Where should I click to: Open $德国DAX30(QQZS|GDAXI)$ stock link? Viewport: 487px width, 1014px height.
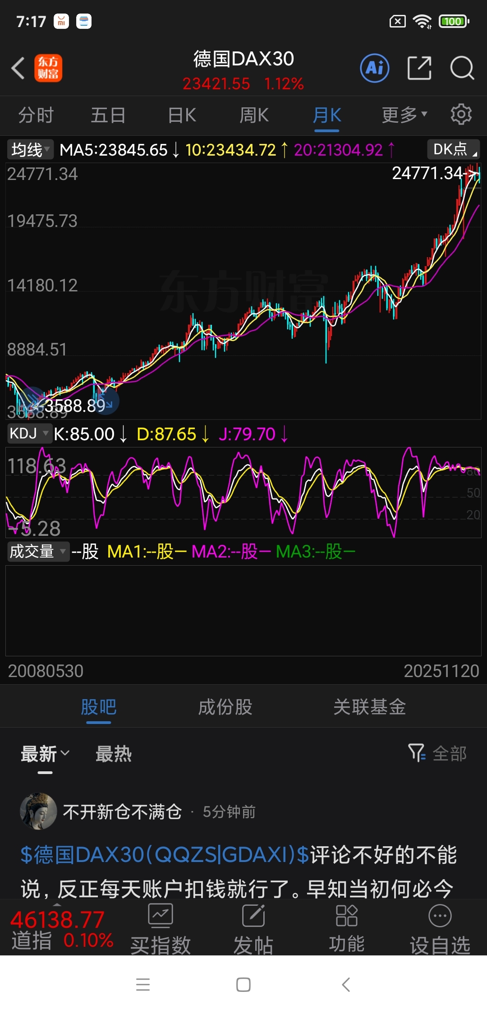pyautogui.click(x=165, y=855)
